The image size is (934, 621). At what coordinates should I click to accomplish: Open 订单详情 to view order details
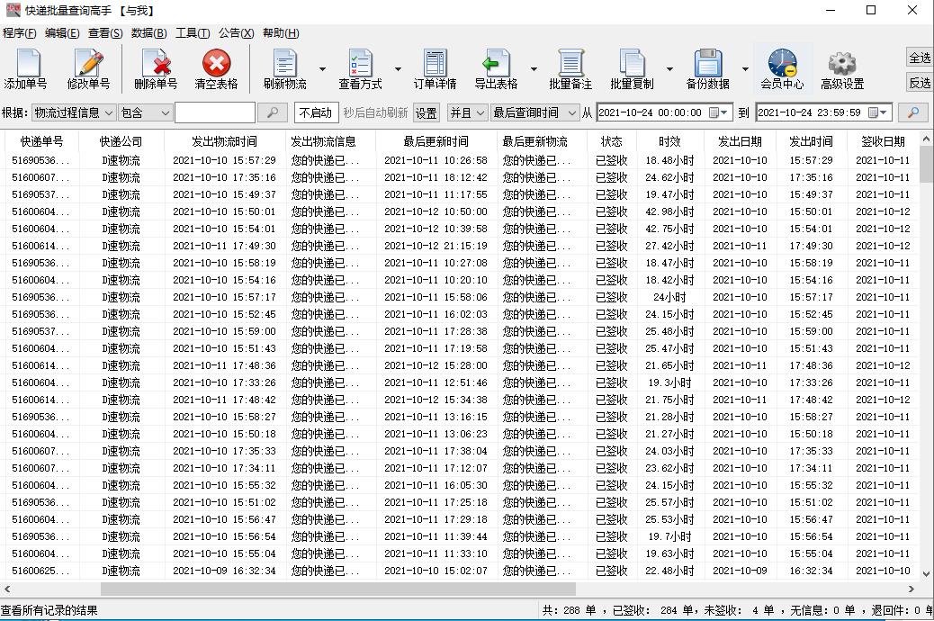pyautogui.click(x=434, y=68)
